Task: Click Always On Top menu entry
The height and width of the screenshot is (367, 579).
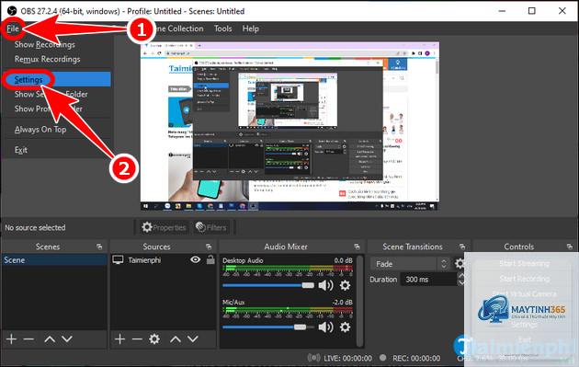Action: pos(40,130)
